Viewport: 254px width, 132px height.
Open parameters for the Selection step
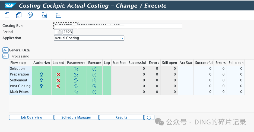pos(76,69)
